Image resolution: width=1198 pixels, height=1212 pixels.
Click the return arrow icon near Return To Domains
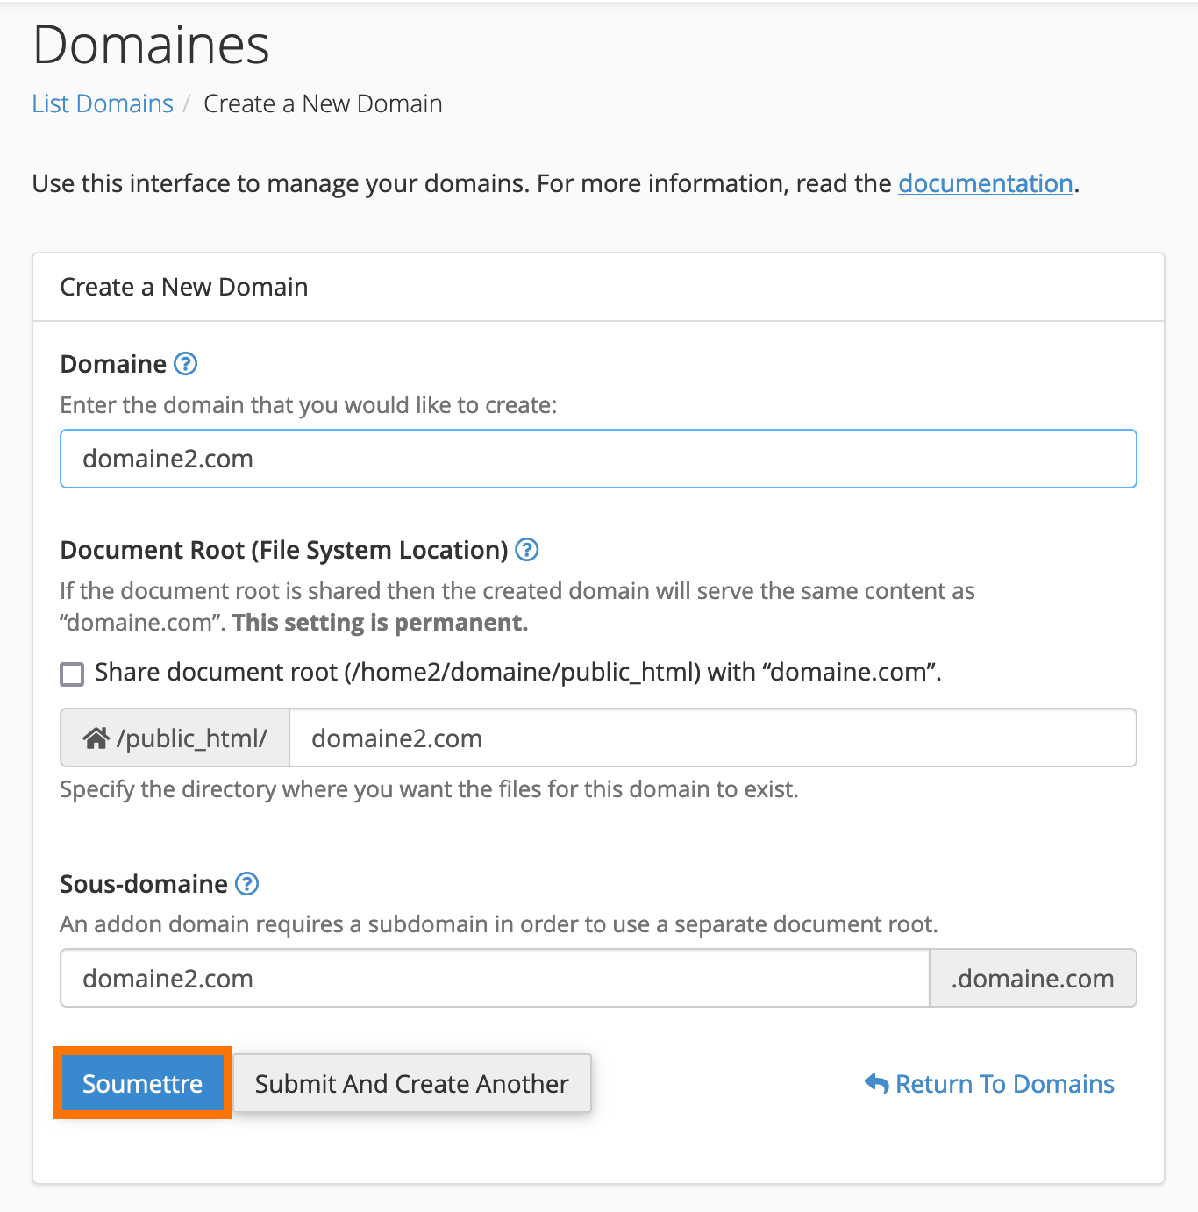tap(876, 1084)
